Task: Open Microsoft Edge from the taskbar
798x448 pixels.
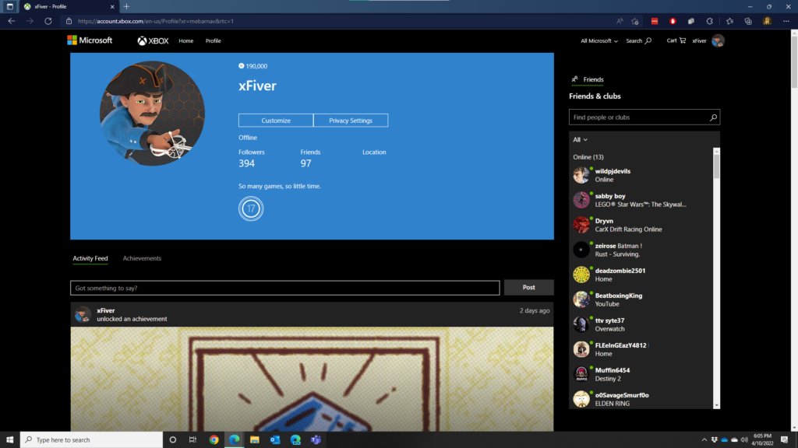Action: tap(234, 439)
